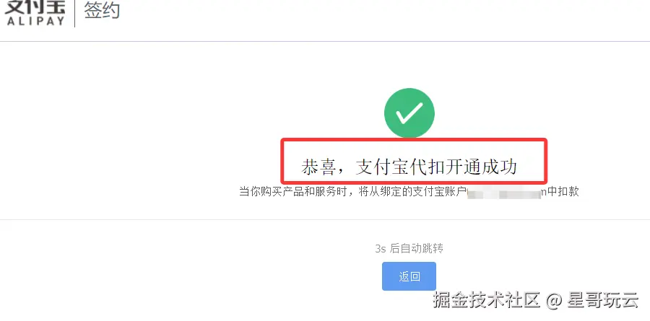Image resolution: width=650 pixels, height=321 pixels.
Task: Click the 支付宝代扣开通成功 heading text
Action: tap(436, 167)
